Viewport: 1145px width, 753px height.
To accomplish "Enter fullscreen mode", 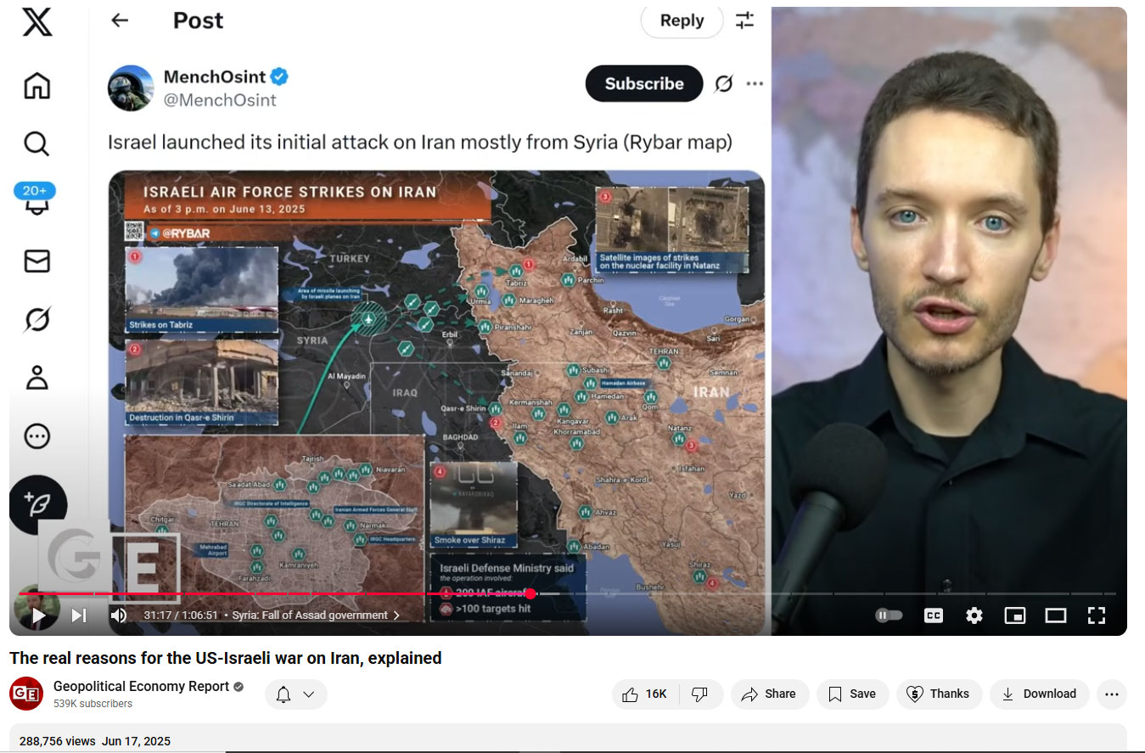I will pos(1097,615).
